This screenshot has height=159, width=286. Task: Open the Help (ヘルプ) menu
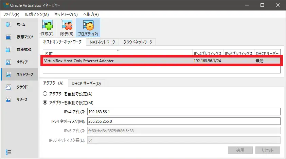point(91,14)
